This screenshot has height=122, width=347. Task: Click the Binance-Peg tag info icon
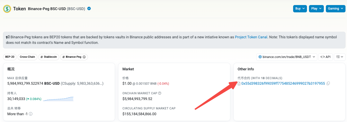pyautogui.click(x=84, y=57)
